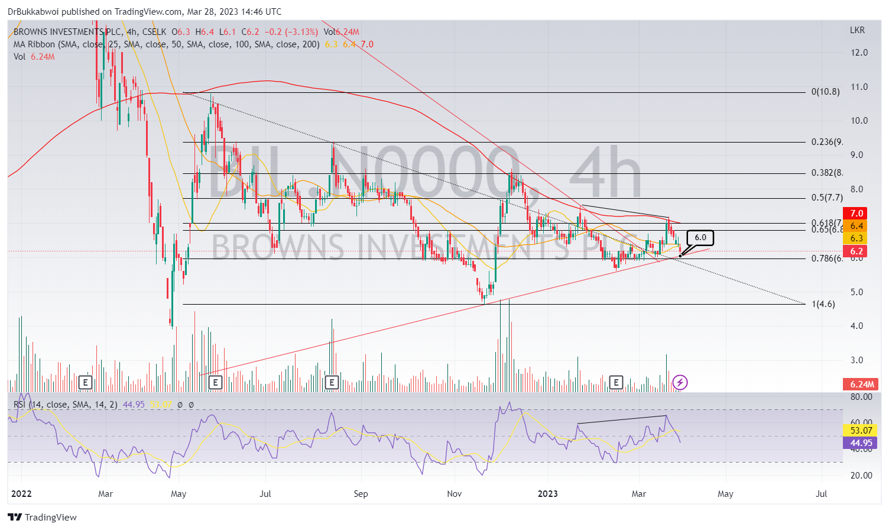Screen dimensions: 889x530
Task: Click the LKR currency label
Action: click(857, 30)
